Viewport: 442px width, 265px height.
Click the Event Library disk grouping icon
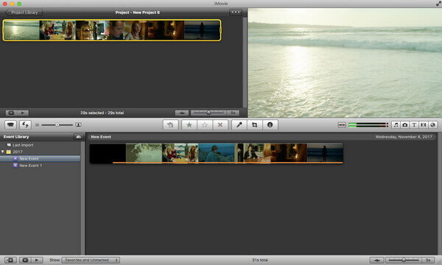point(79,137)
